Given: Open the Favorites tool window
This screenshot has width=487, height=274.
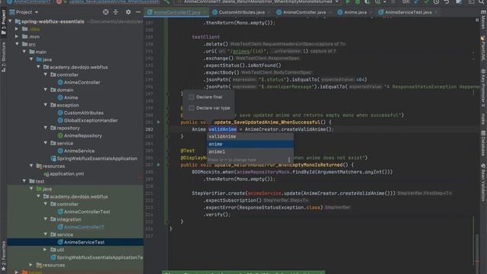Looking at the screenshot, I should pos(3,256).
